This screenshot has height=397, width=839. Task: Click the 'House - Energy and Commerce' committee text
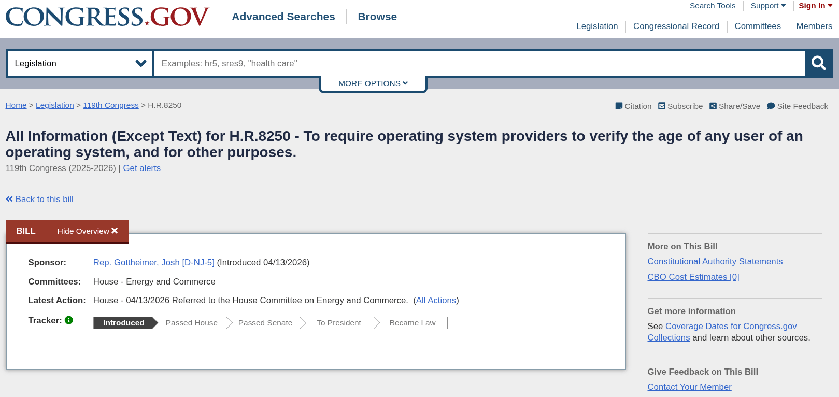tap(154, 281)
